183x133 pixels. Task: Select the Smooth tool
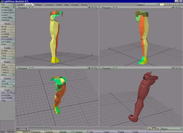click(x=8, y=83)
